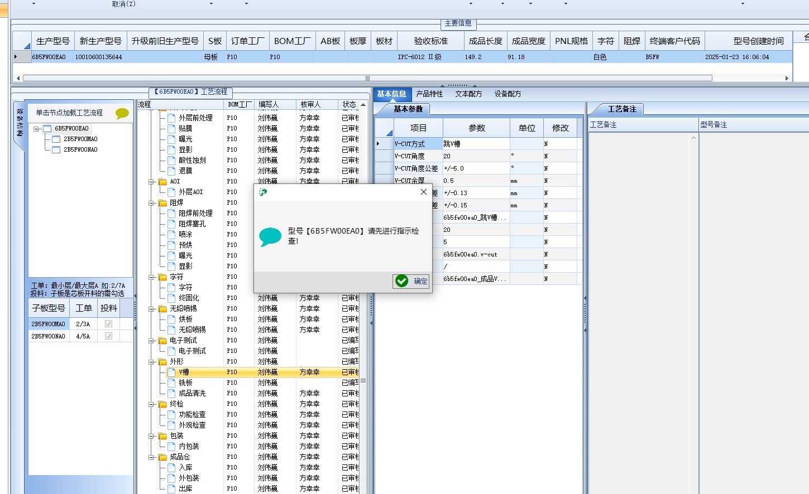Open the 文本配方 tab

468,94
